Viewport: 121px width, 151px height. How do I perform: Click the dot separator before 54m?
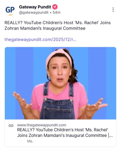pos(51,13)
